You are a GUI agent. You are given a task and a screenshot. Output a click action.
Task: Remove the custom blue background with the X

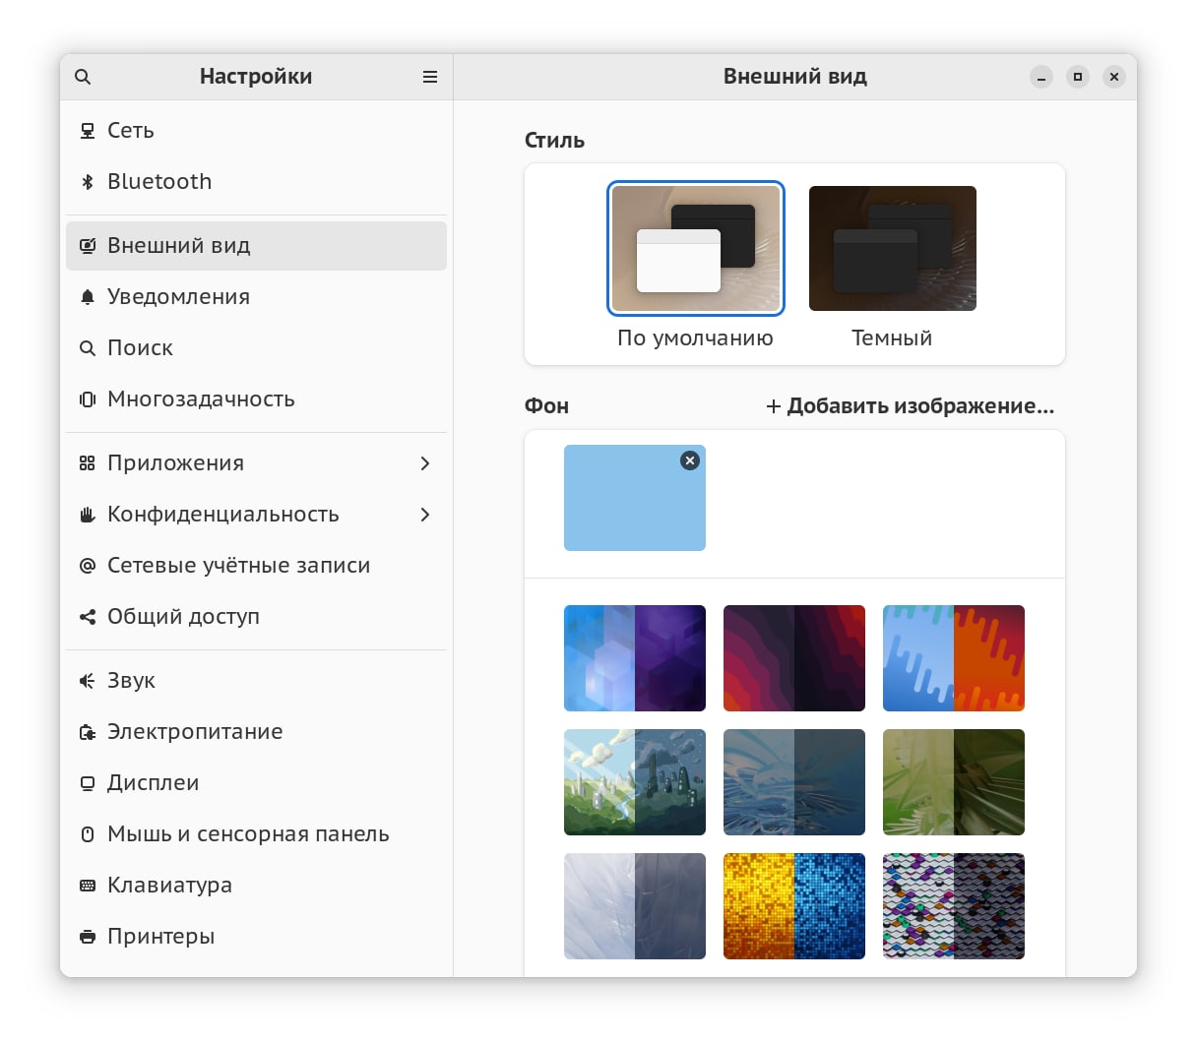coord(690,460)
